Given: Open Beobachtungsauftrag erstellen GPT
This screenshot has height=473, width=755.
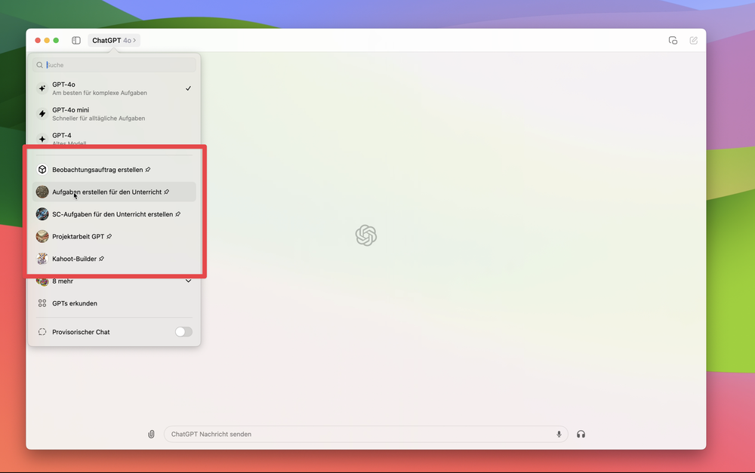Looking at the screenshot, I should (115, 170).
